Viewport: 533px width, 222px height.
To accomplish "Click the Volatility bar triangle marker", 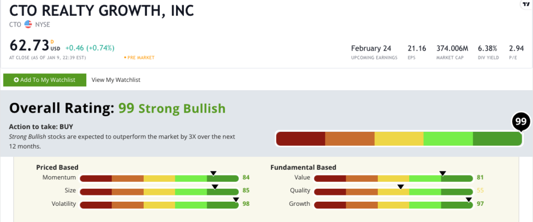I will (236, 200).
